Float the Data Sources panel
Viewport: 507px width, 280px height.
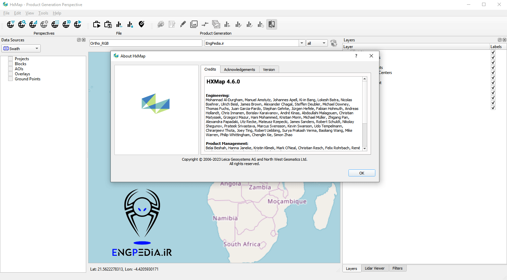pyautogui.click(x=79, y=40)
